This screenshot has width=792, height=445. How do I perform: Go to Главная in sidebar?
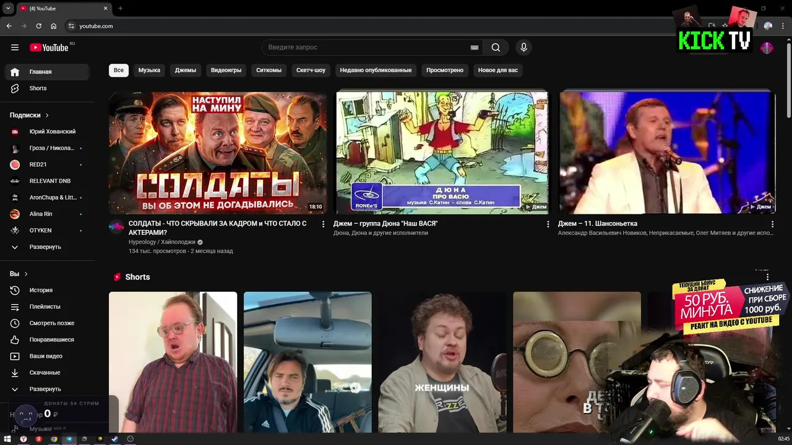tap(47, 72)
